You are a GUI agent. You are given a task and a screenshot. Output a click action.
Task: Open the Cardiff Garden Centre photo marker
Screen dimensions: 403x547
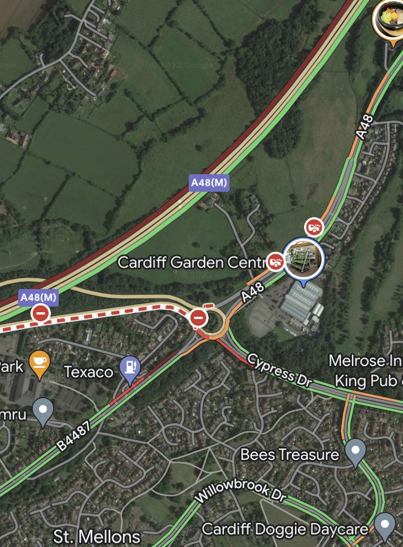[x=304, y=260]
